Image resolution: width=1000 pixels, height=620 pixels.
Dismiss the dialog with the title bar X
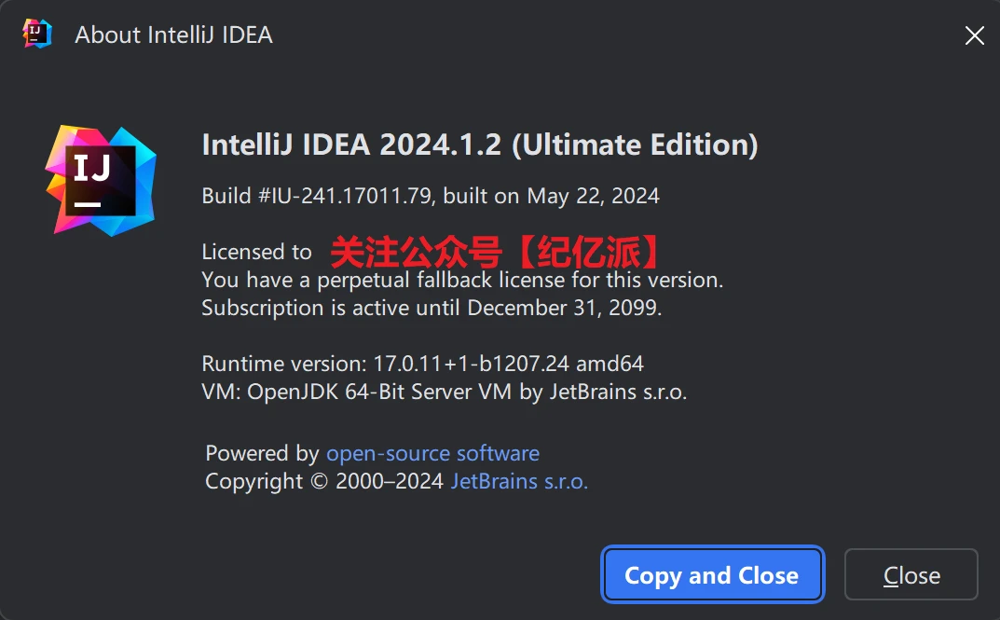coord(974,35)
